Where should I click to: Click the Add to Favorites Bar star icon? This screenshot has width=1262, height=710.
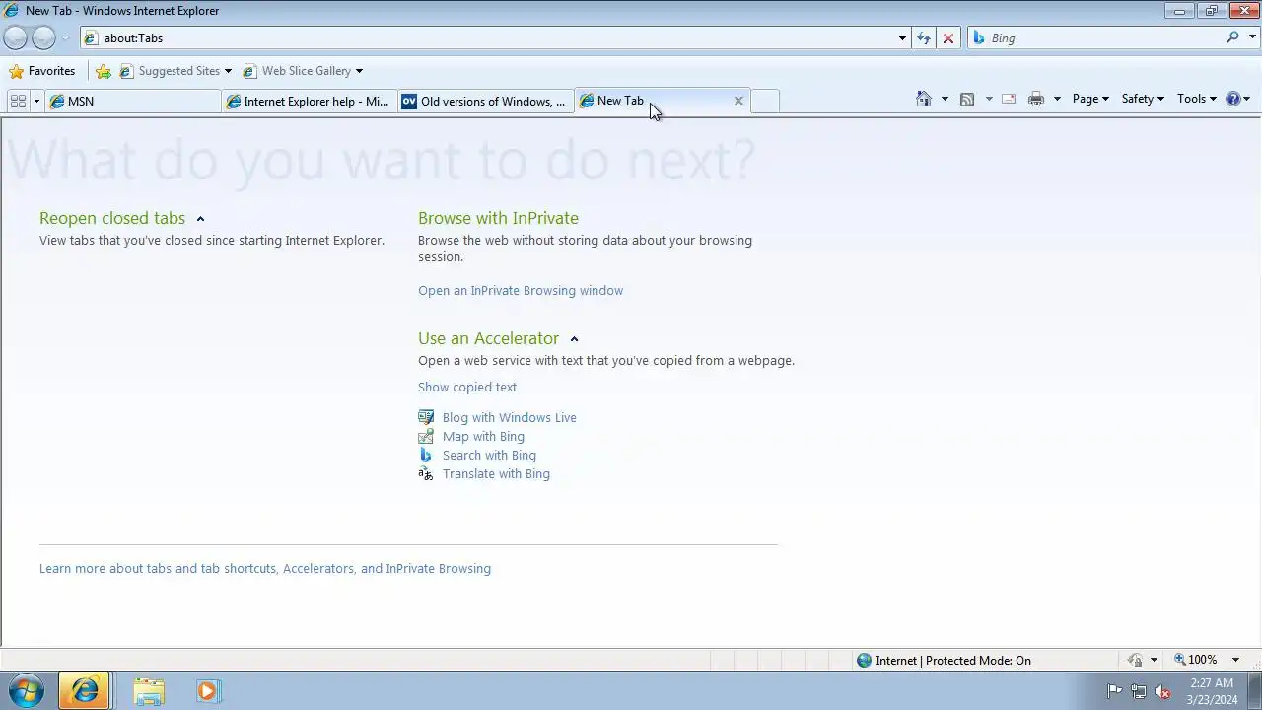click(104, 71)
